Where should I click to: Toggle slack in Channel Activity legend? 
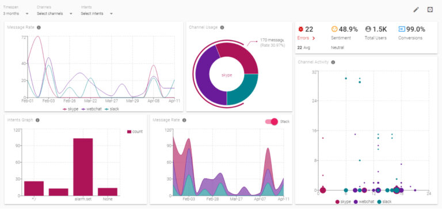coord(384,202)
